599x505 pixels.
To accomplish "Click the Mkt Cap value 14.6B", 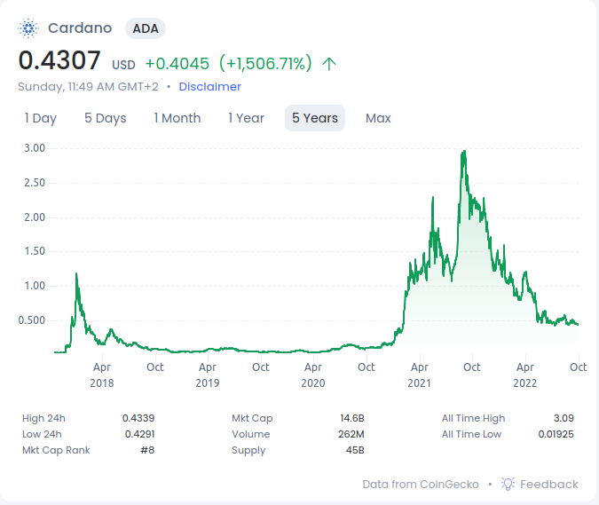I will click(x=352, y=418).
